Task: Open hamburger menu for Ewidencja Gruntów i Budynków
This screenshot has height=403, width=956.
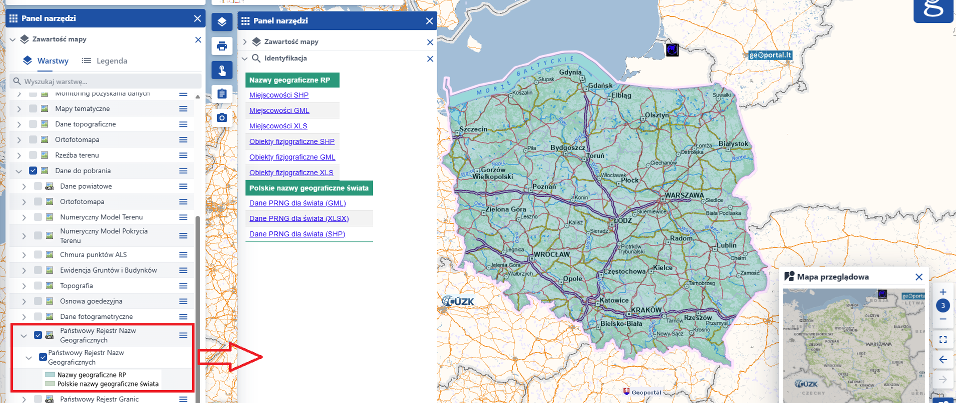Action: [183, 270]
